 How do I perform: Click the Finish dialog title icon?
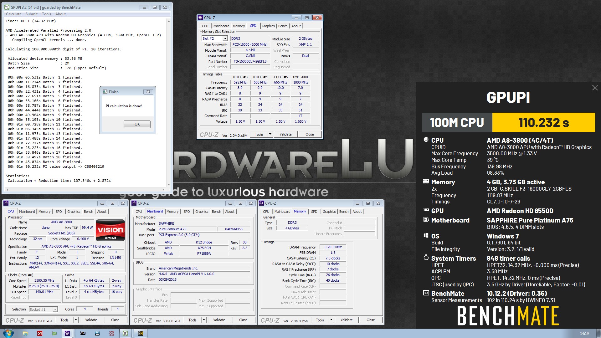tap(105, 92)
